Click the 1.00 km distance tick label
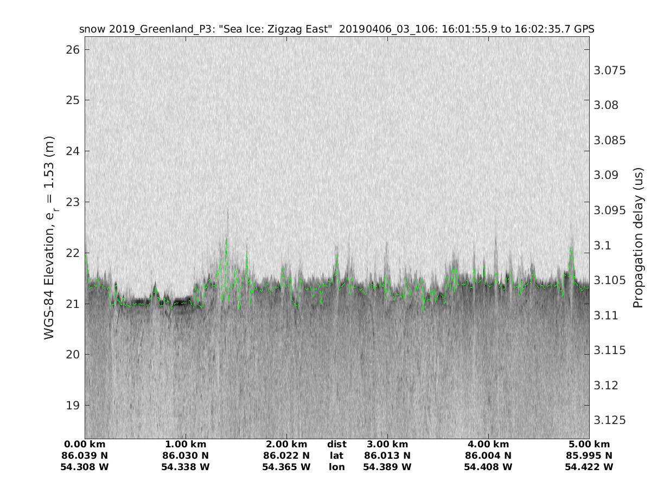Viewport: 651px width, 488px height. coord(186,444)
